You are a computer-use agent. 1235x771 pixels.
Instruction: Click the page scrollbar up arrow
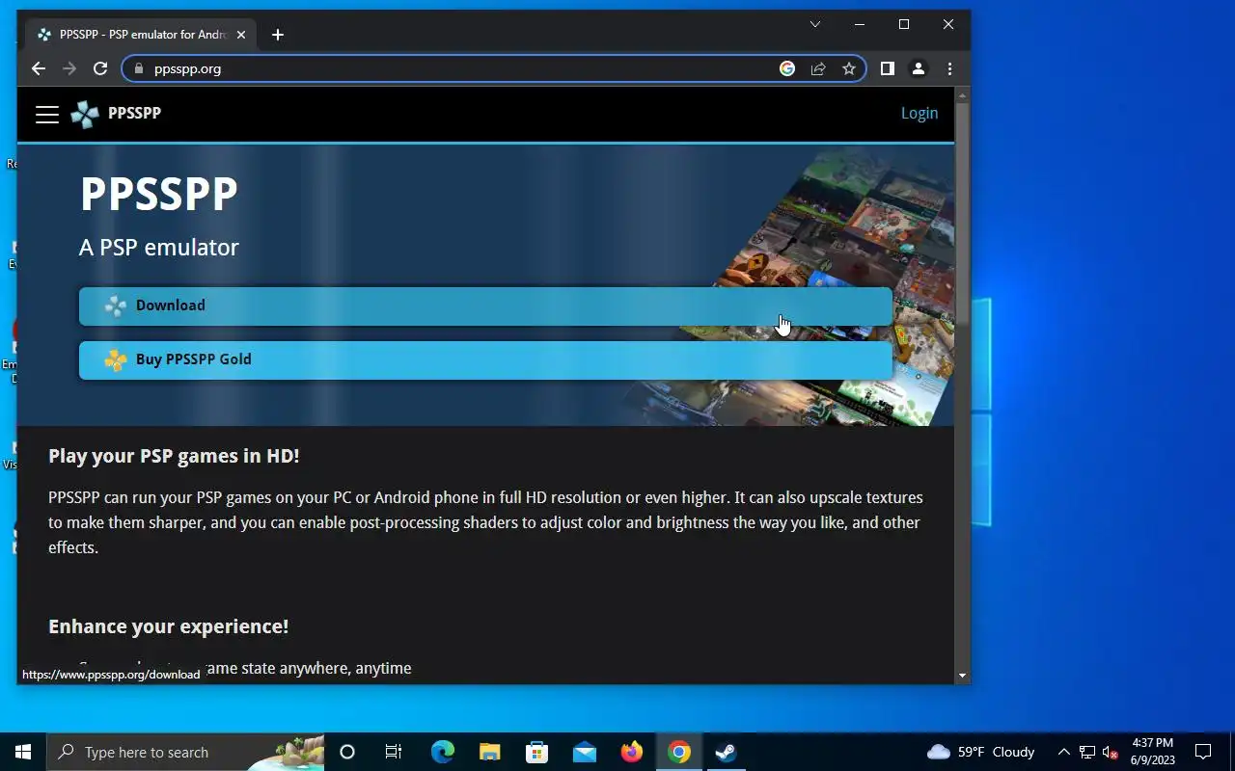(x=962, y=94)
